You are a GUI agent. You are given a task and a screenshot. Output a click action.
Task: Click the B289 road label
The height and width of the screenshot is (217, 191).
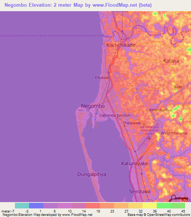tap(178, 87)
